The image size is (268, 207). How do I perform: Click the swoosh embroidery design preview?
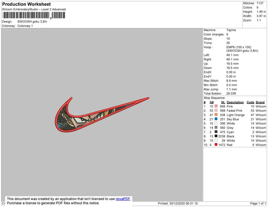[x=102, y=115]
